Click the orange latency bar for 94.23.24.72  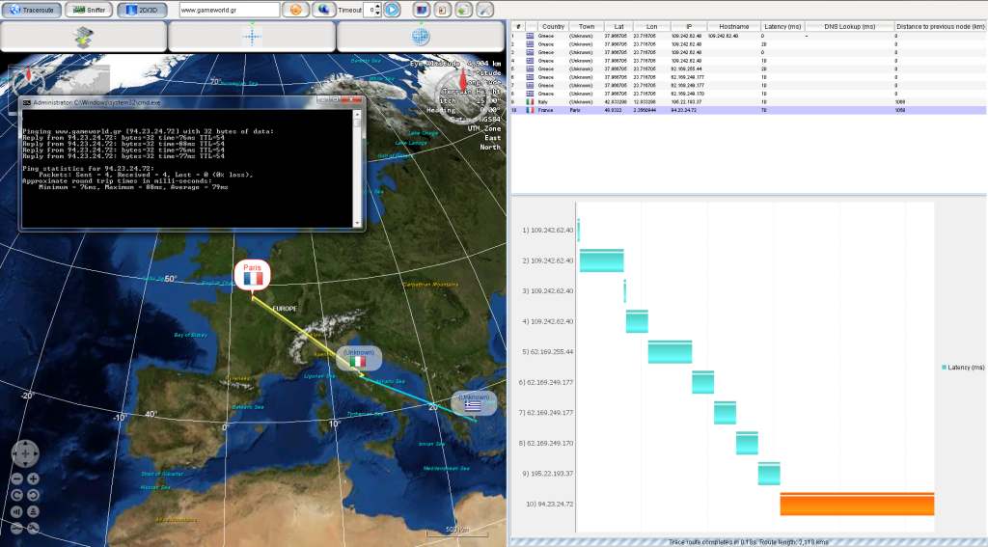856,505
